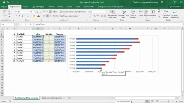Toggle underline formatting (S)
The width and height of the screenshot is (184, 103).
point(22,16)
